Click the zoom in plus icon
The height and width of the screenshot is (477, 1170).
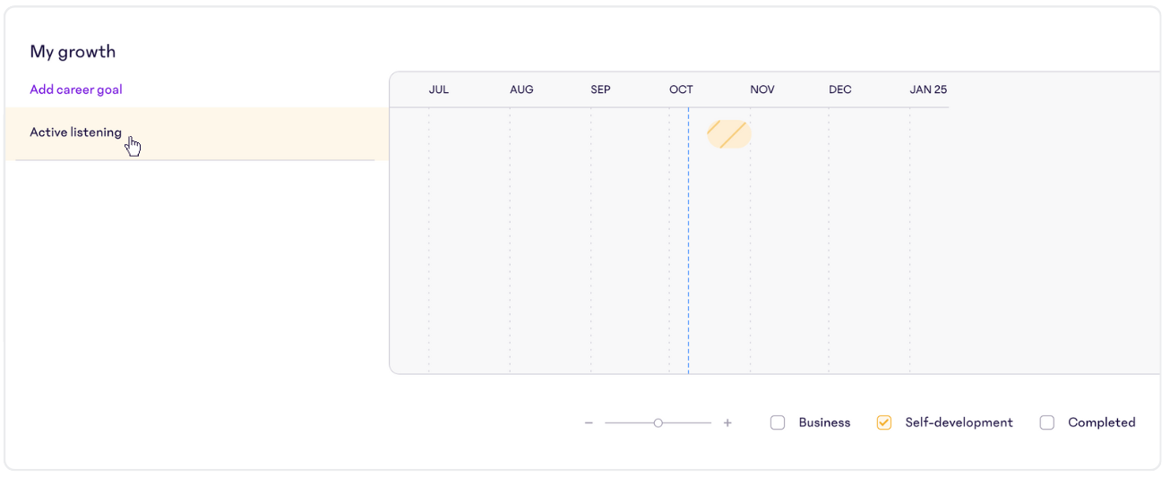click(x=727, y=422)
